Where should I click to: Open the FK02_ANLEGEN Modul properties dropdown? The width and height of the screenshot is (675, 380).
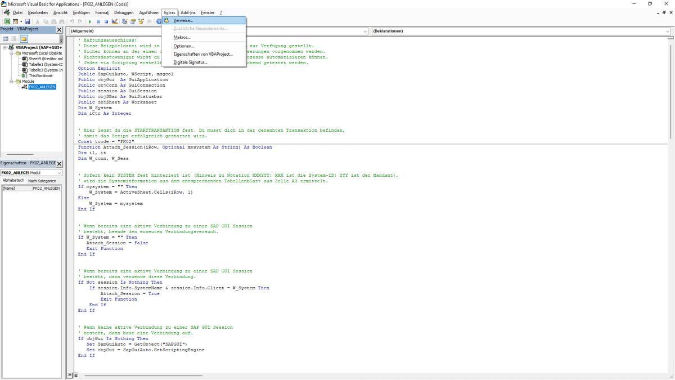[60, 173]
